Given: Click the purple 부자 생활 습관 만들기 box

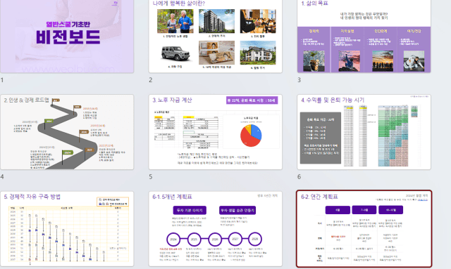Looking at the screenshot, I should tap(237, 210).
